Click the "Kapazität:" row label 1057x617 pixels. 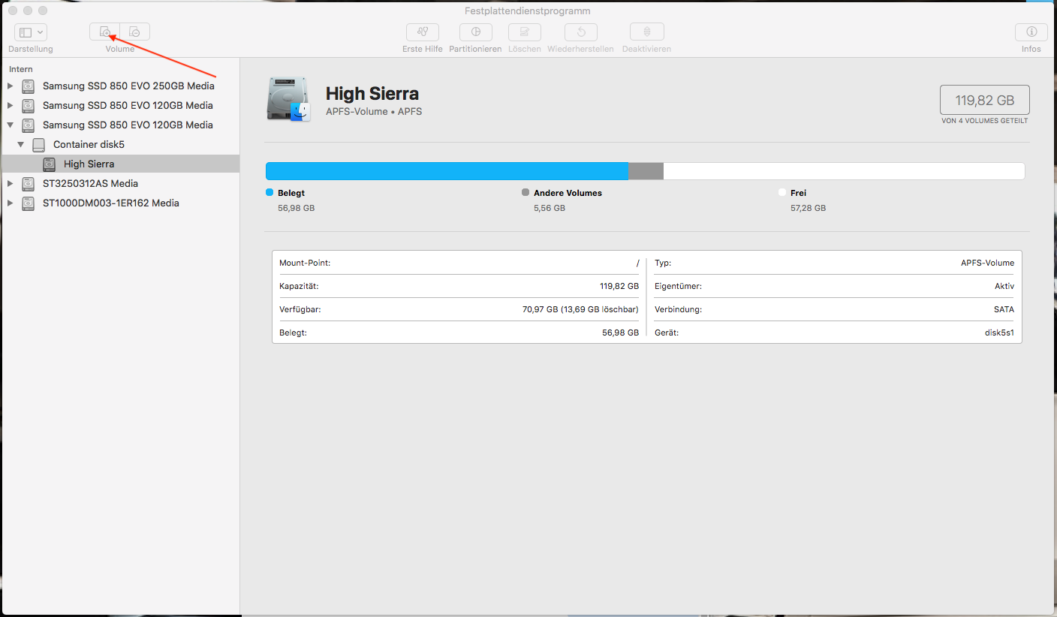coord(299,286)
